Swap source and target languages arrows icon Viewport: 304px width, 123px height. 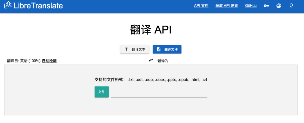(151, 60)
